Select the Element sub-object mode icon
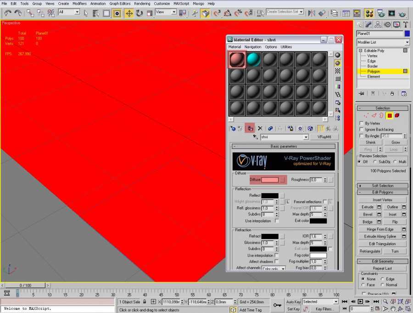The height and width of the screenshot is (313, 413). pyautogui.click(x=397, y=115)
